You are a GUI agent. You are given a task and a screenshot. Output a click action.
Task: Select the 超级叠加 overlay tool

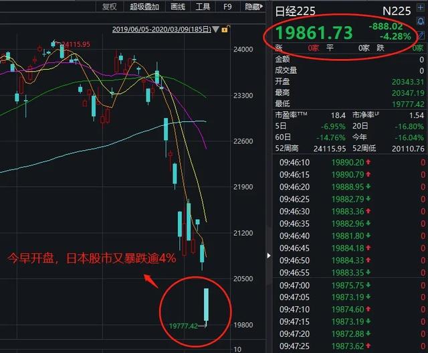(x=144, y=7)
